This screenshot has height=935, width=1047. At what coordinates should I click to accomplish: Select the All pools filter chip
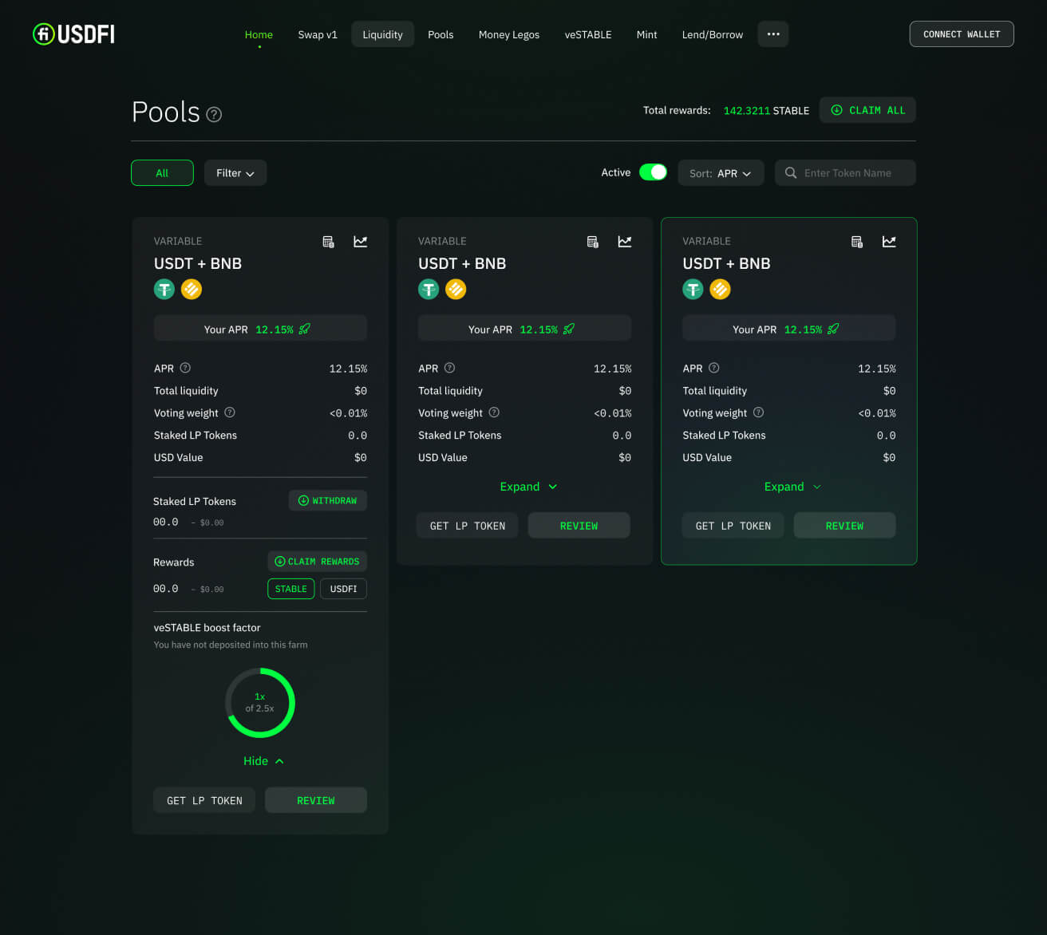(x=162, y=173)
